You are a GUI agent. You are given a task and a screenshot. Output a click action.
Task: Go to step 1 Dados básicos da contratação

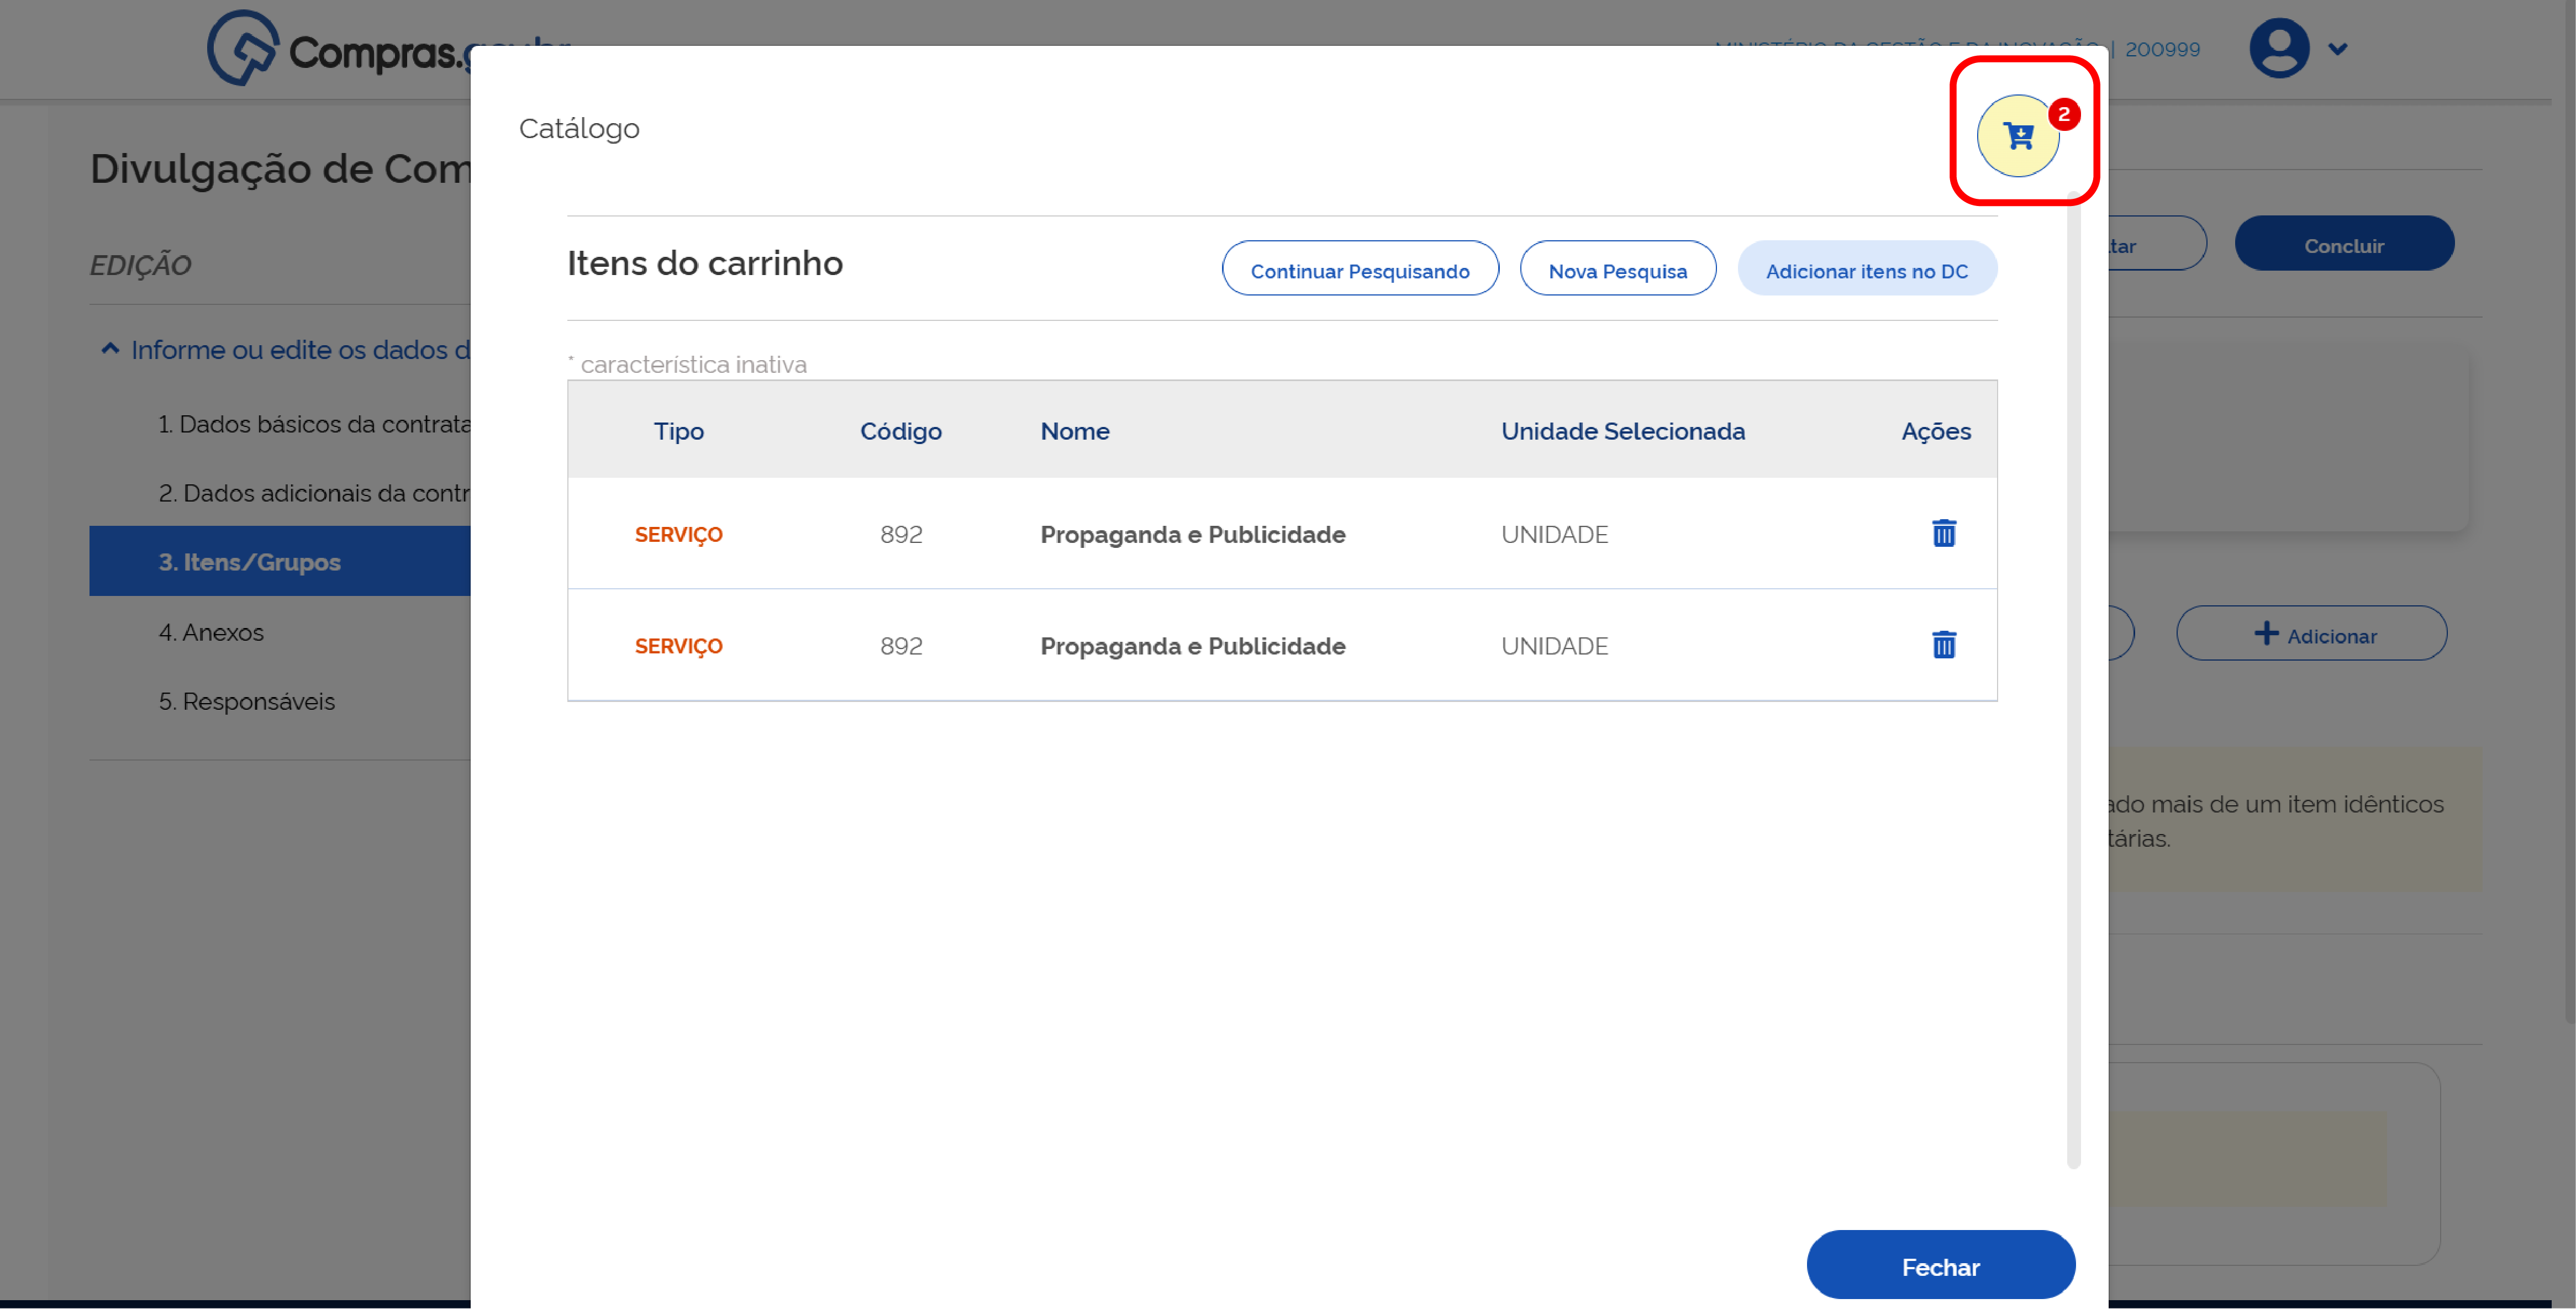tap(314, 424)
